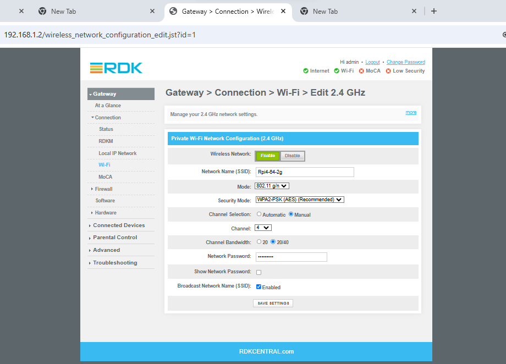Click the RDK logo
The height and width of the screenshot is (364, 506).
coord(116,68)
